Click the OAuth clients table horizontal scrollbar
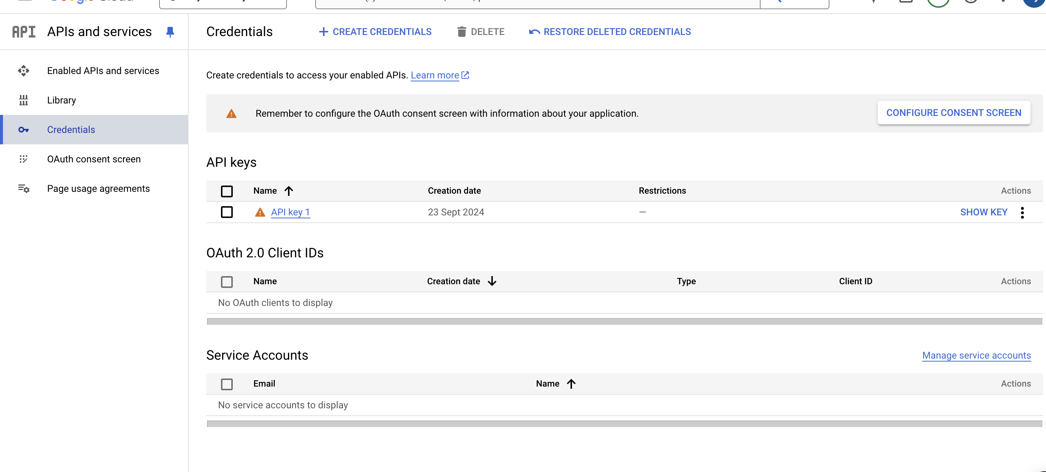 [x=624, y=321]
